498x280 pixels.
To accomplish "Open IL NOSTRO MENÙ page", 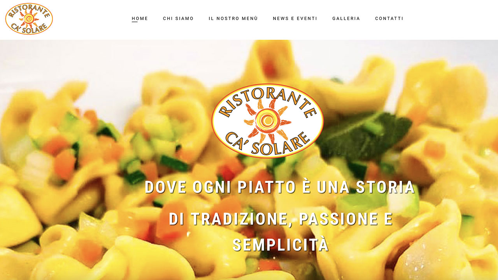I will tap(233, 18).
